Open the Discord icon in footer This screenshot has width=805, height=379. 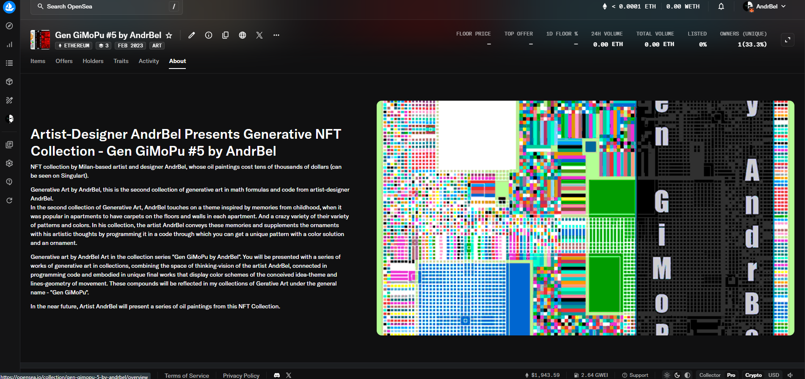point(277,375)
